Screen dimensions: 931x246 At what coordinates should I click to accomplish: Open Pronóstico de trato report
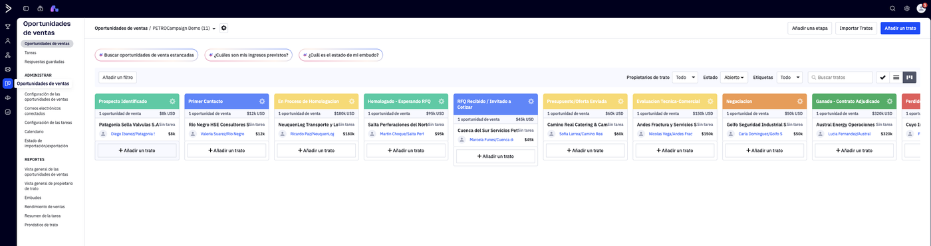[41, 225]
